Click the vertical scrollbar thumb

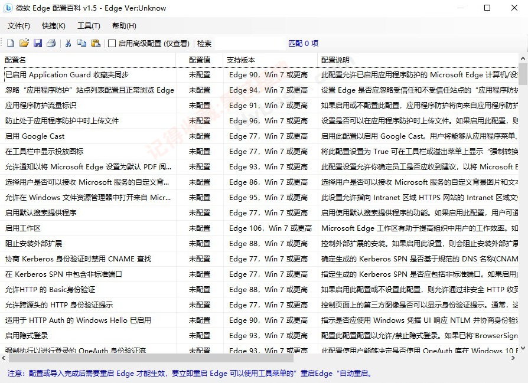pyautogui.click(x=523, y=74)
